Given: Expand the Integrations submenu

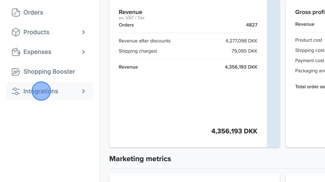Looking at the screenshot, I should click(84, 91).
